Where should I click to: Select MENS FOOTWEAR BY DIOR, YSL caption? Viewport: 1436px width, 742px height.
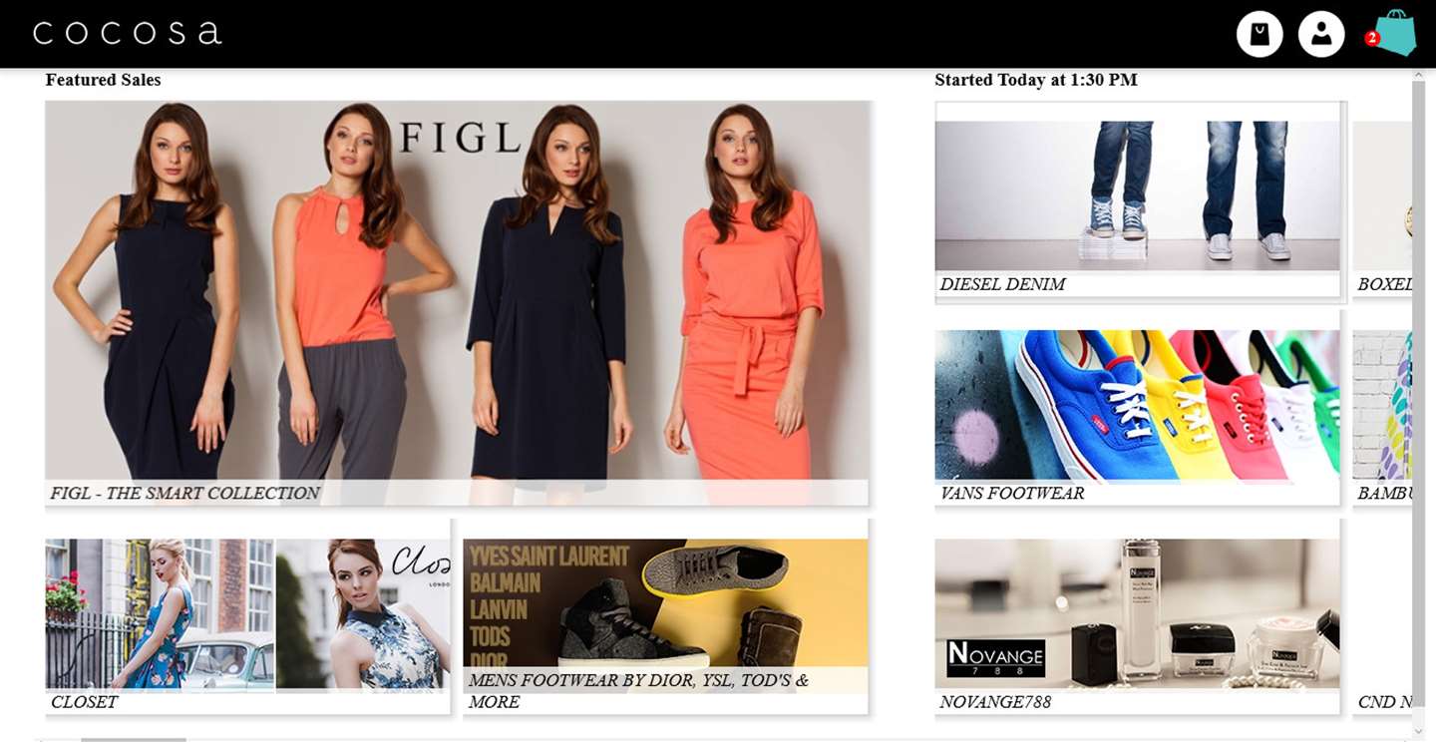coord(638,691)
